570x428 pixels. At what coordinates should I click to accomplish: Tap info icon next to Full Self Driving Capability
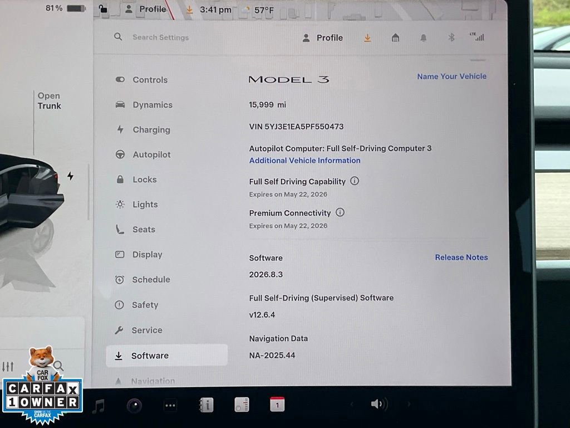355,181
